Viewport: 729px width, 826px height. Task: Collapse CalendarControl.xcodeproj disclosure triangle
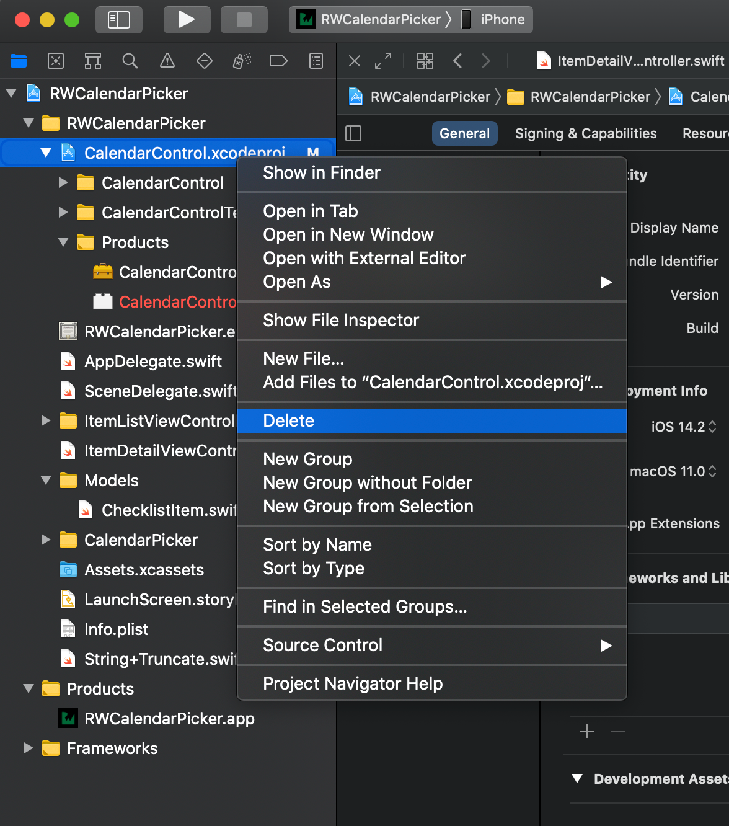46,153
